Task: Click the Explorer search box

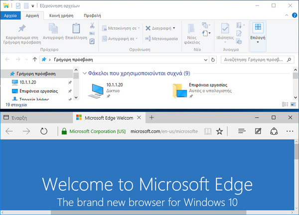Action: (x=258, y=60)
